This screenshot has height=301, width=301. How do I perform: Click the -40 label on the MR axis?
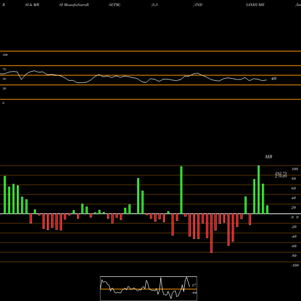pyautogui.click(x=294, y=237)
